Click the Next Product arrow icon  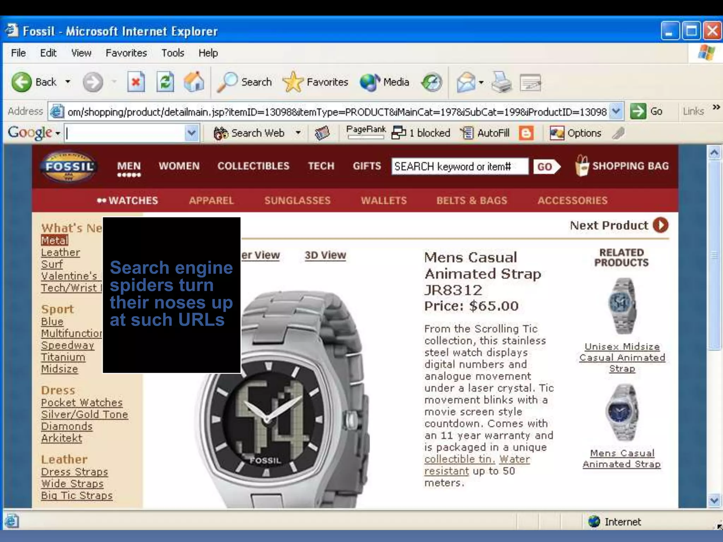[661, 225]
